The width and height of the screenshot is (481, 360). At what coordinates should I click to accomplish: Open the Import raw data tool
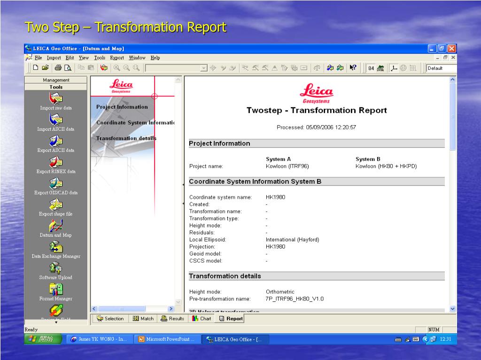pyautogui.click(x=56, y=102)
